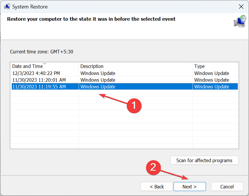Go back with the Back button

click(x=157, y=187)
